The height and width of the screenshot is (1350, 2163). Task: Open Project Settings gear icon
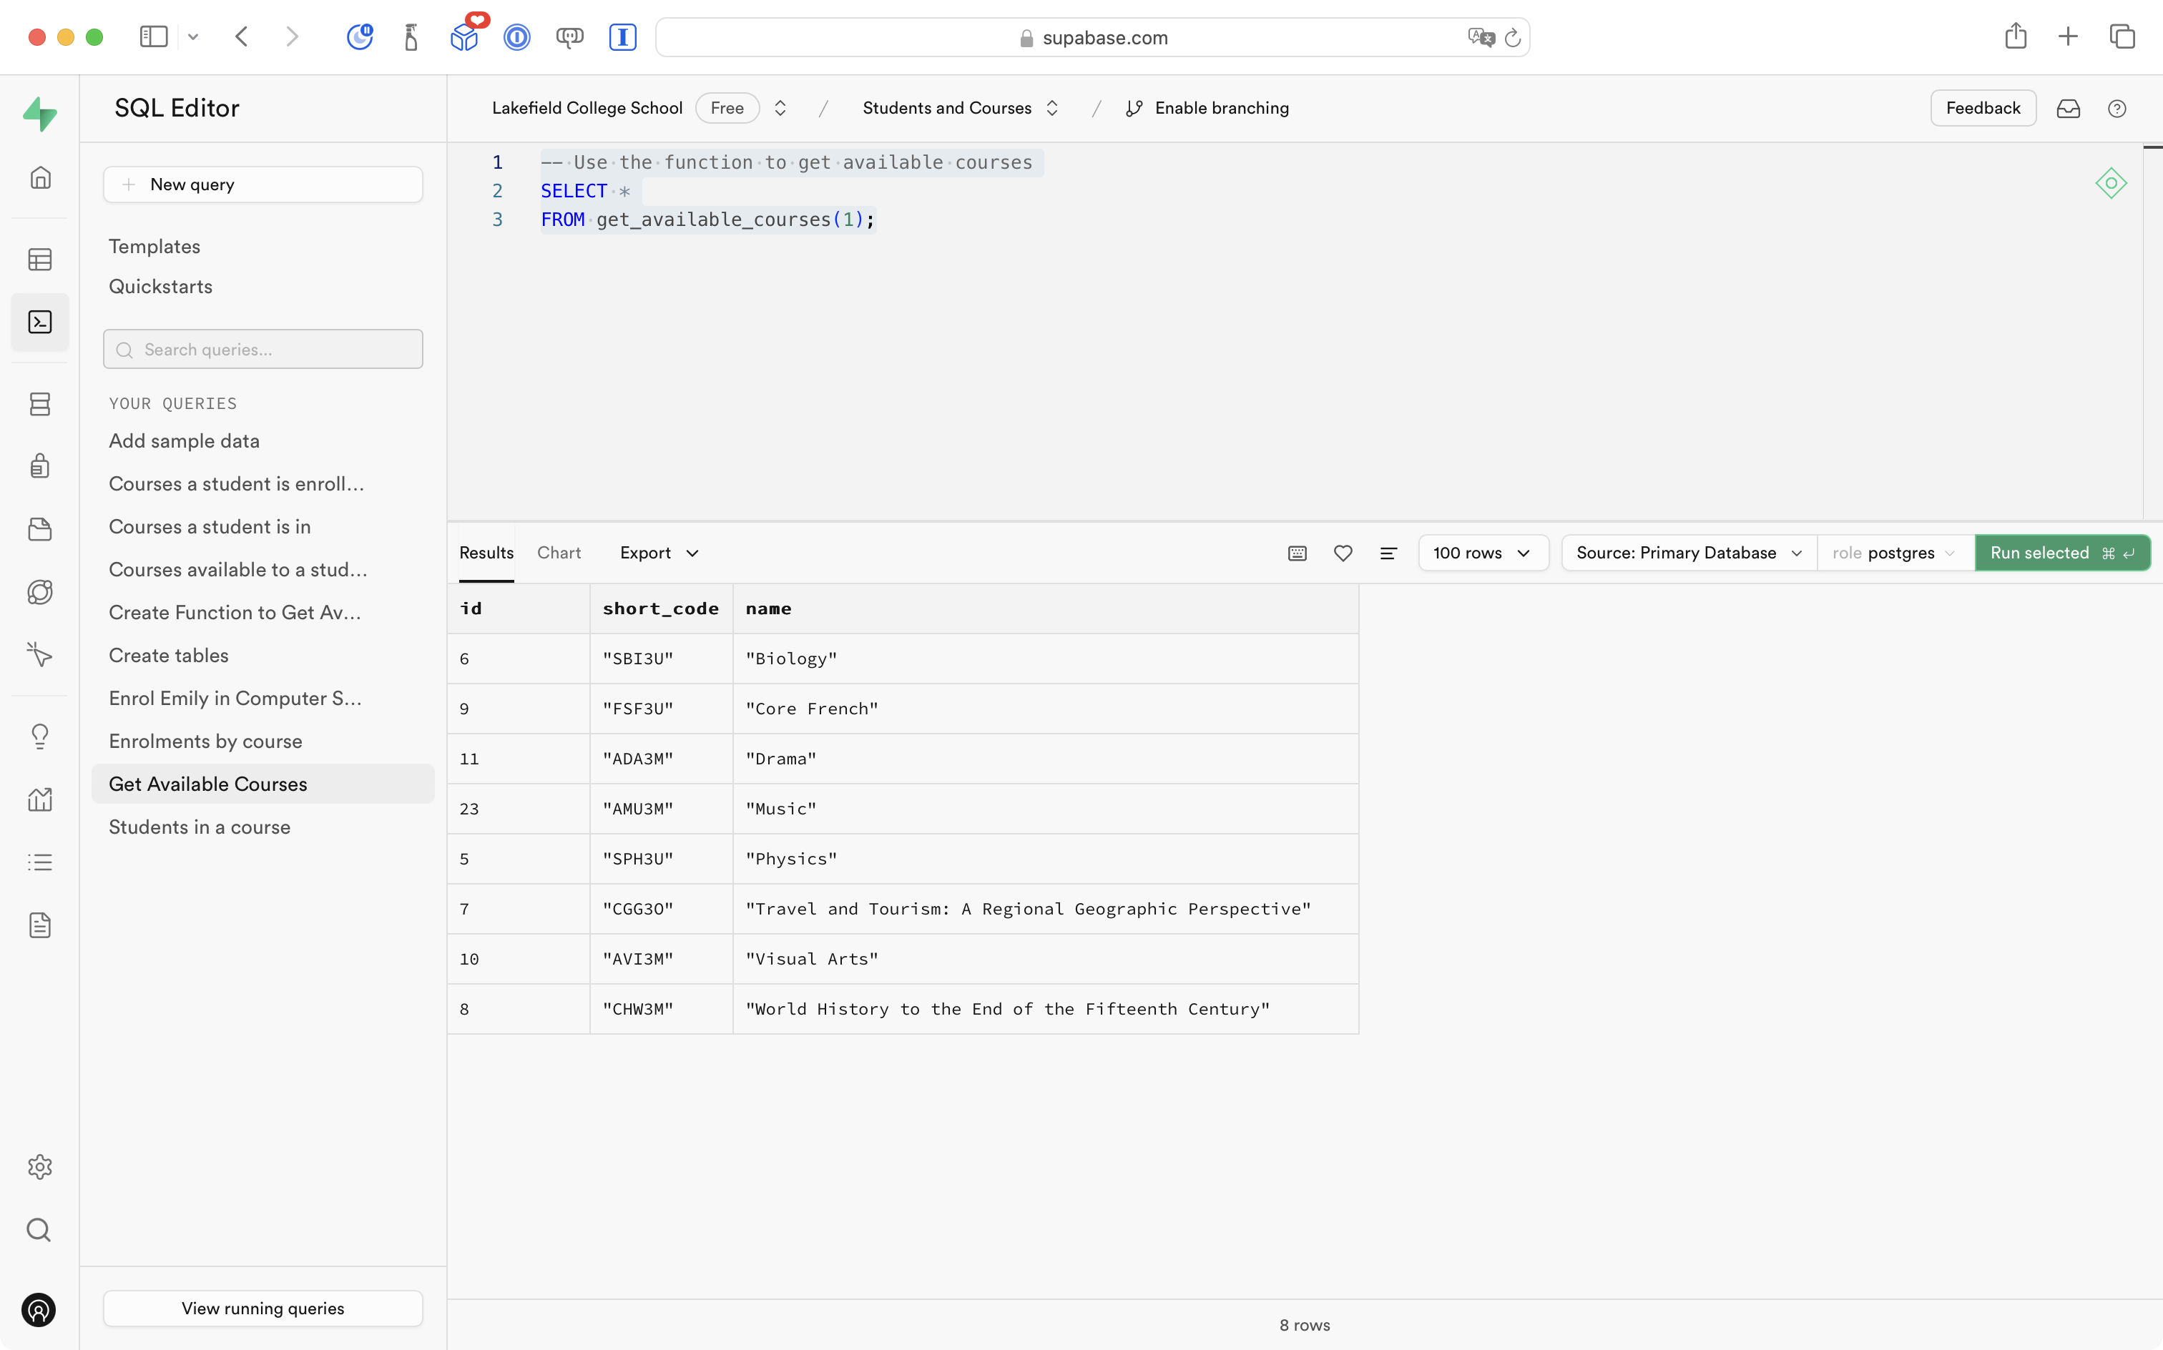(x=40, y=1166)
